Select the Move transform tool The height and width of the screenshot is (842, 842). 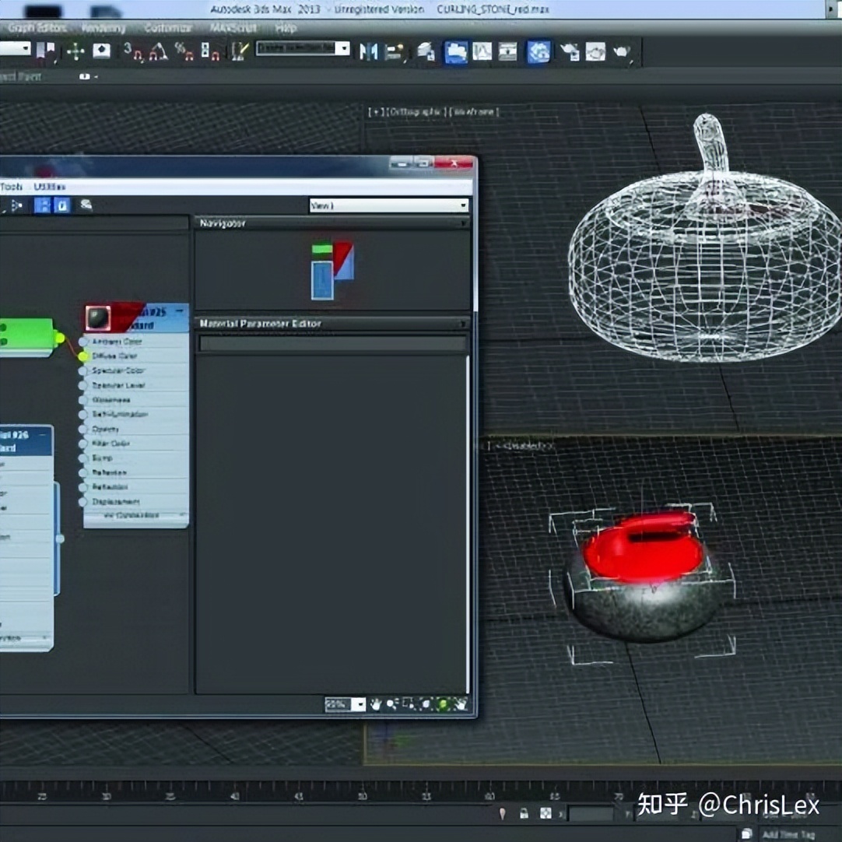[x=75, y=51]
